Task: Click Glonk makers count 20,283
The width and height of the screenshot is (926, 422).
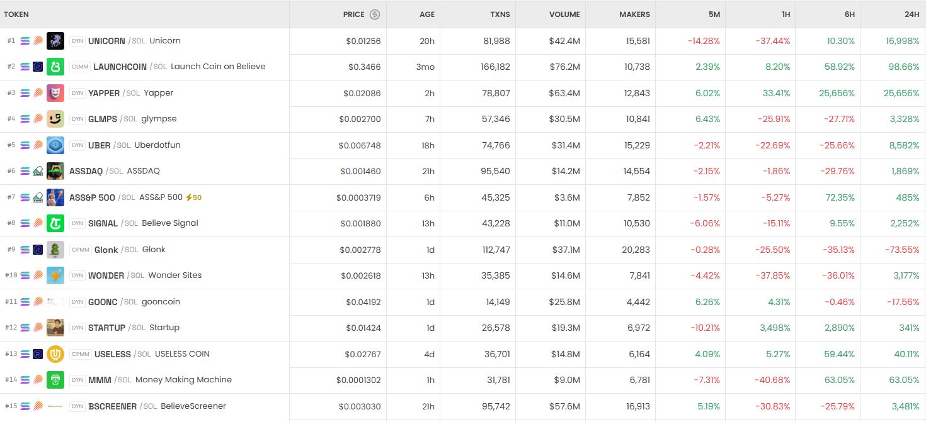Action: 636,250
